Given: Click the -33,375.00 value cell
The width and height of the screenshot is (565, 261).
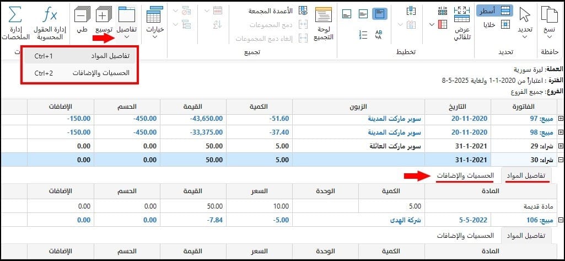Looking at the screenshot, I should (x=193, y=132).
